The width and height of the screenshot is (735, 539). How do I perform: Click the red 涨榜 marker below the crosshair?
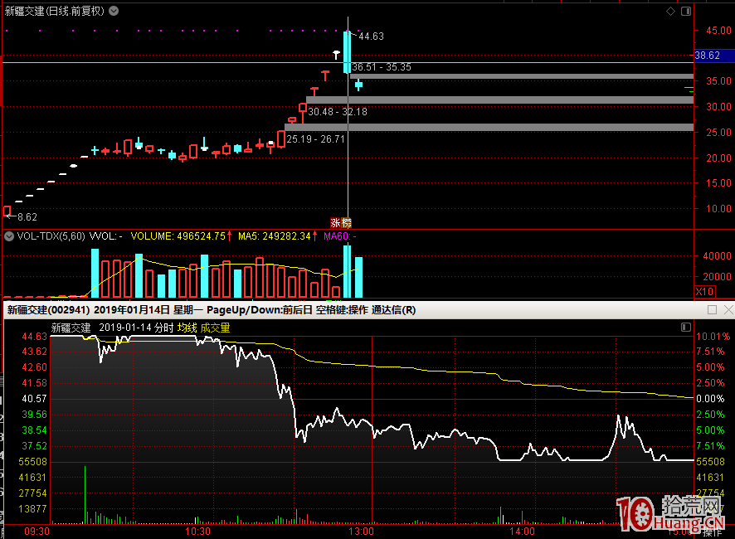(x=341, y=223)
